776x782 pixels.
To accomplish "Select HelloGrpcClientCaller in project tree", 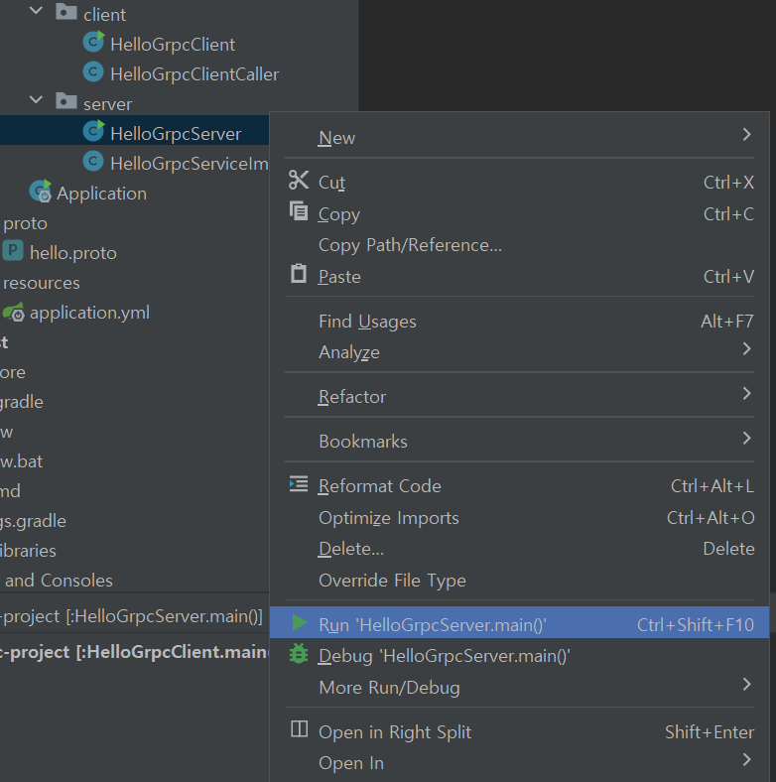I will point(194,73).
